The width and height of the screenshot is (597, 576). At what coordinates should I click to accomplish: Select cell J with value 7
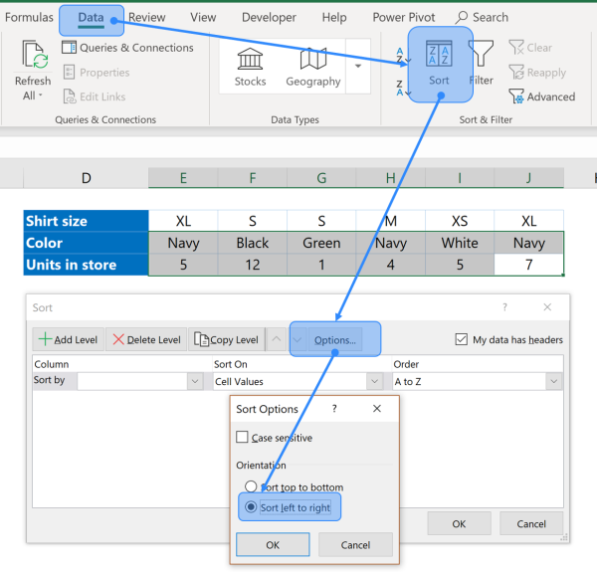(x=528, y=265)
